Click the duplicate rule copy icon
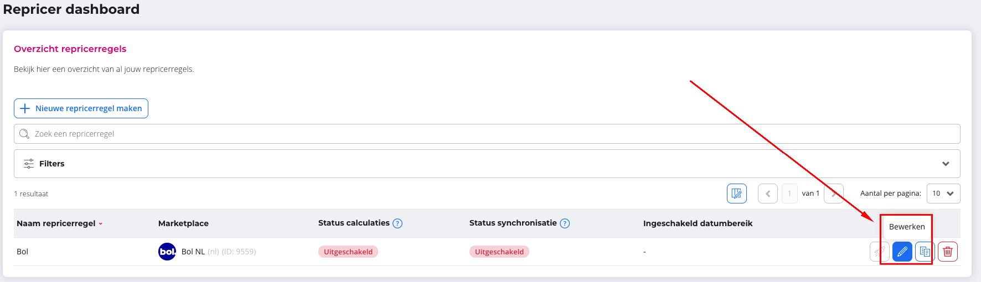The width and height of the screenshot is (981, 282). [925, 252]
